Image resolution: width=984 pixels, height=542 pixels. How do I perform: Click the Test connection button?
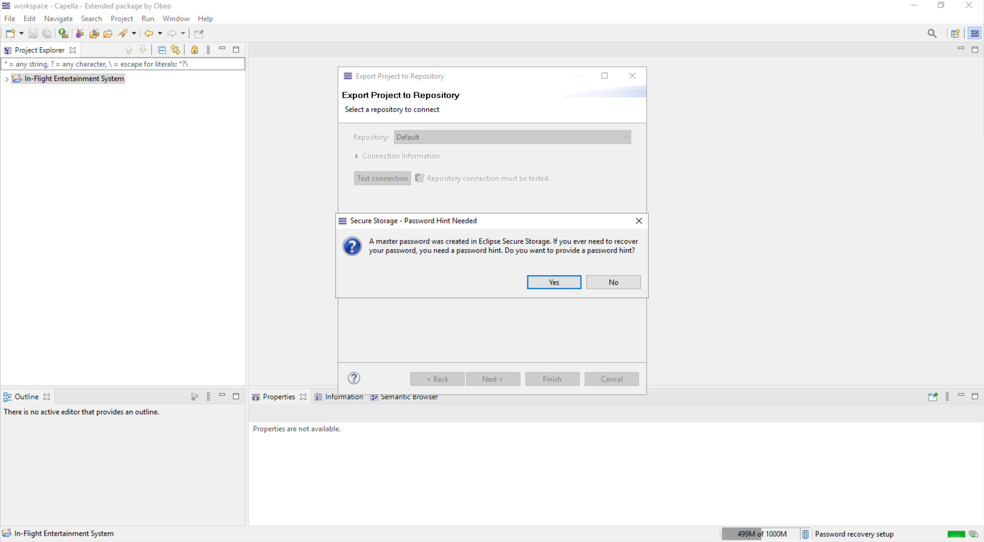[382, 178]
